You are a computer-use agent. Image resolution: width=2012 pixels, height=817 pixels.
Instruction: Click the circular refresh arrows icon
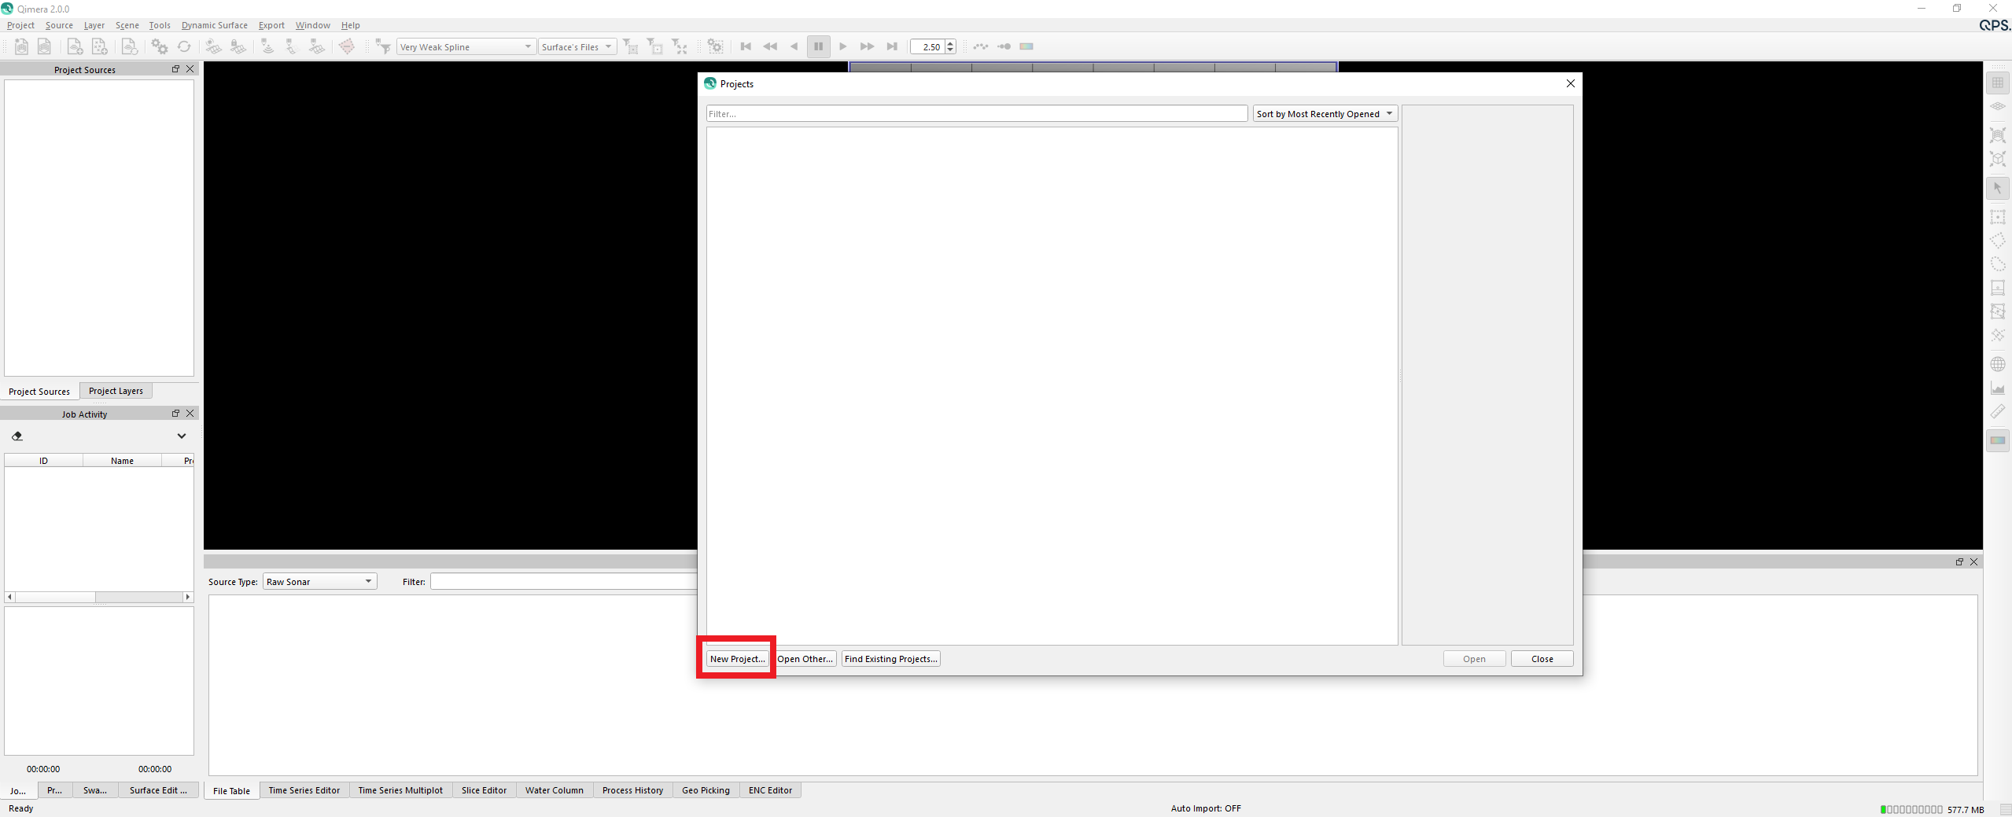coord(184,46)
